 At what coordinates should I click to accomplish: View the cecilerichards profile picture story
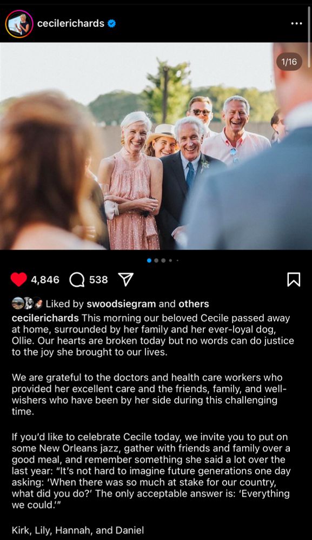(x=19, y=24)
